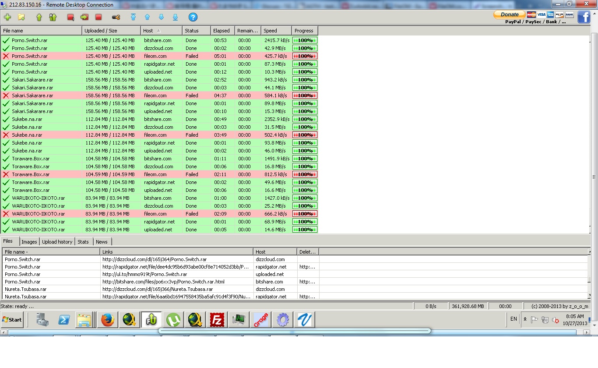Click the 'State: ready ...' status text

pos(17,306)
